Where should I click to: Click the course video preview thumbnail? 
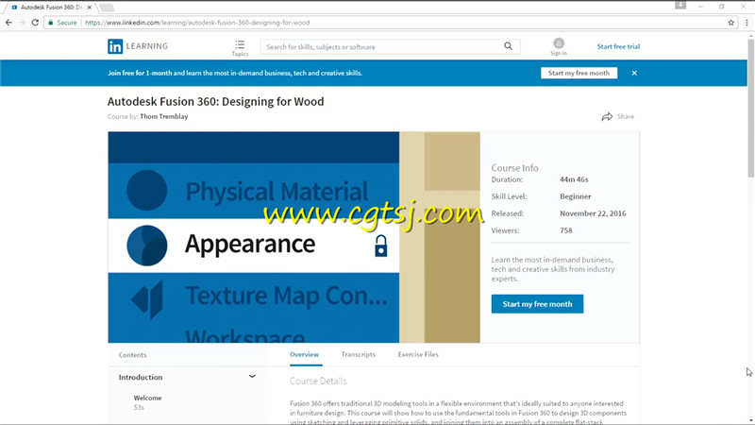(x=294, y=237)
